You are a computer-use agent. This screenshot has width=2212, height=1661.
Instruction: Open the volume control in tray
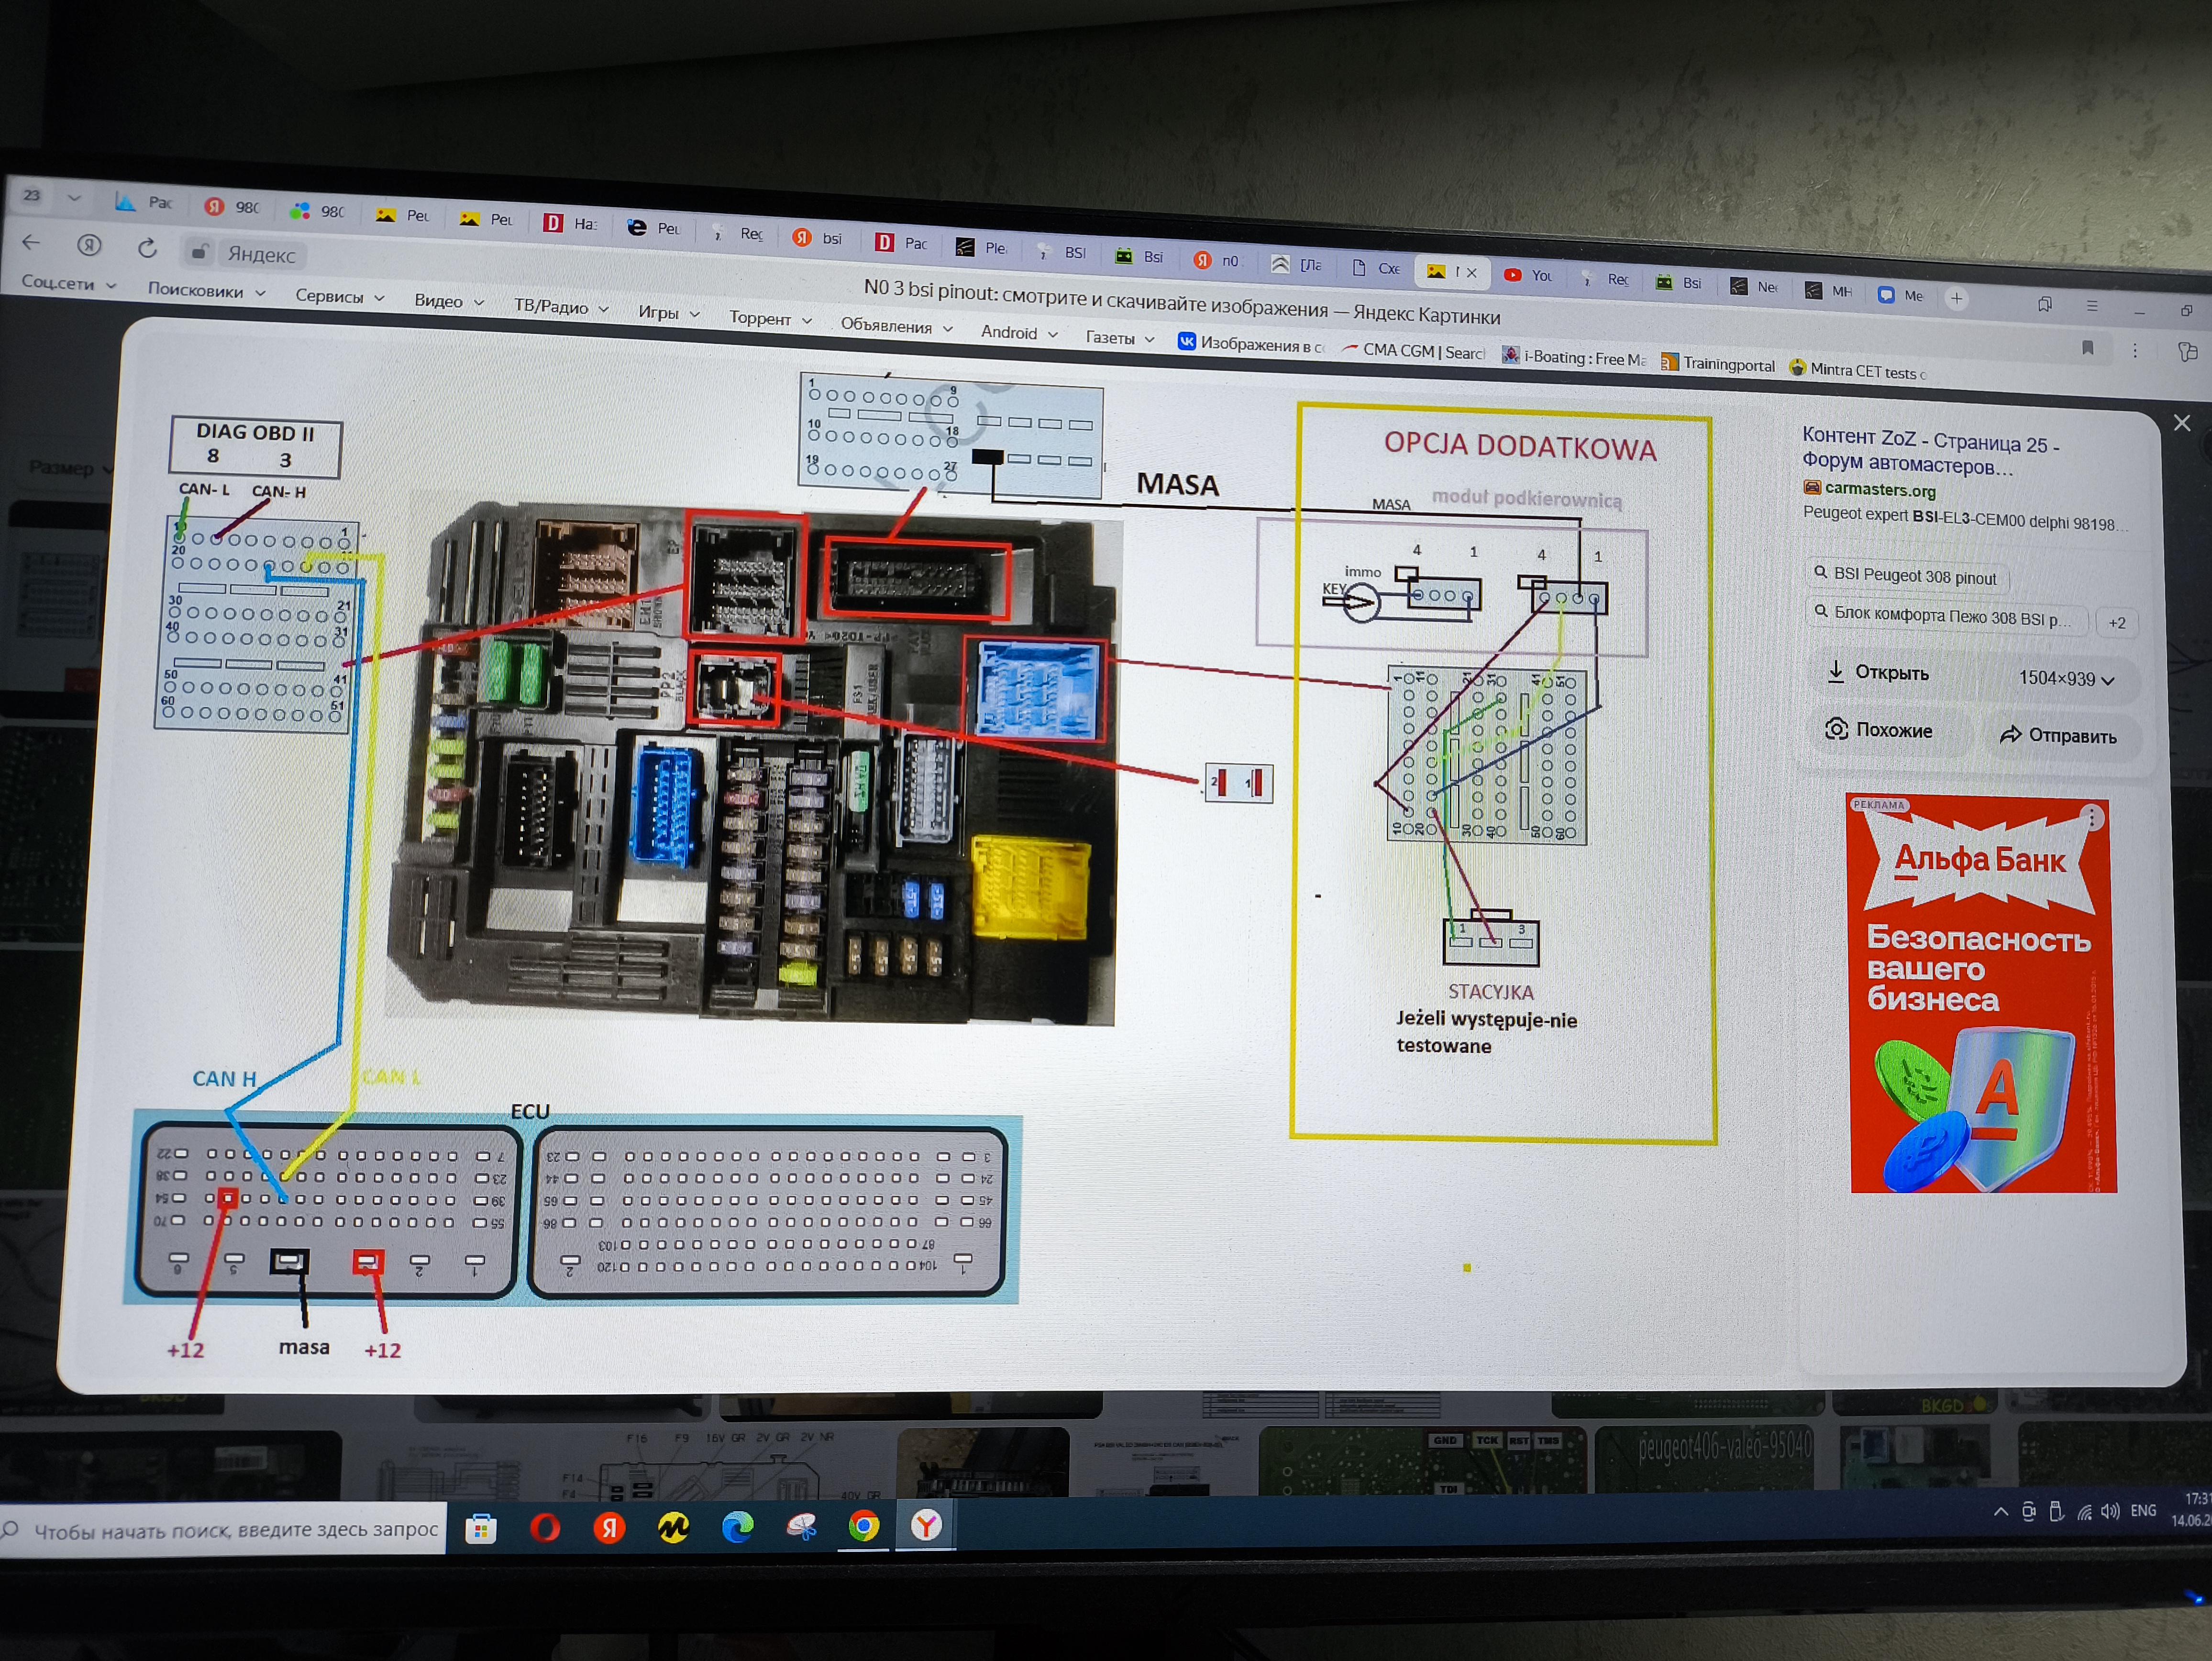2110,1511
